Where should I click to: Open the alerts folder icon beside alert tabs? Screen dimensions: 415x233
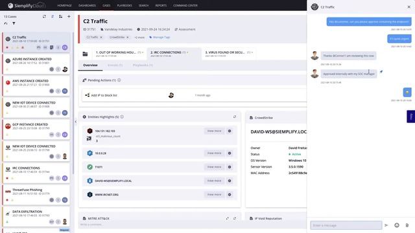[x=85, y=54]
